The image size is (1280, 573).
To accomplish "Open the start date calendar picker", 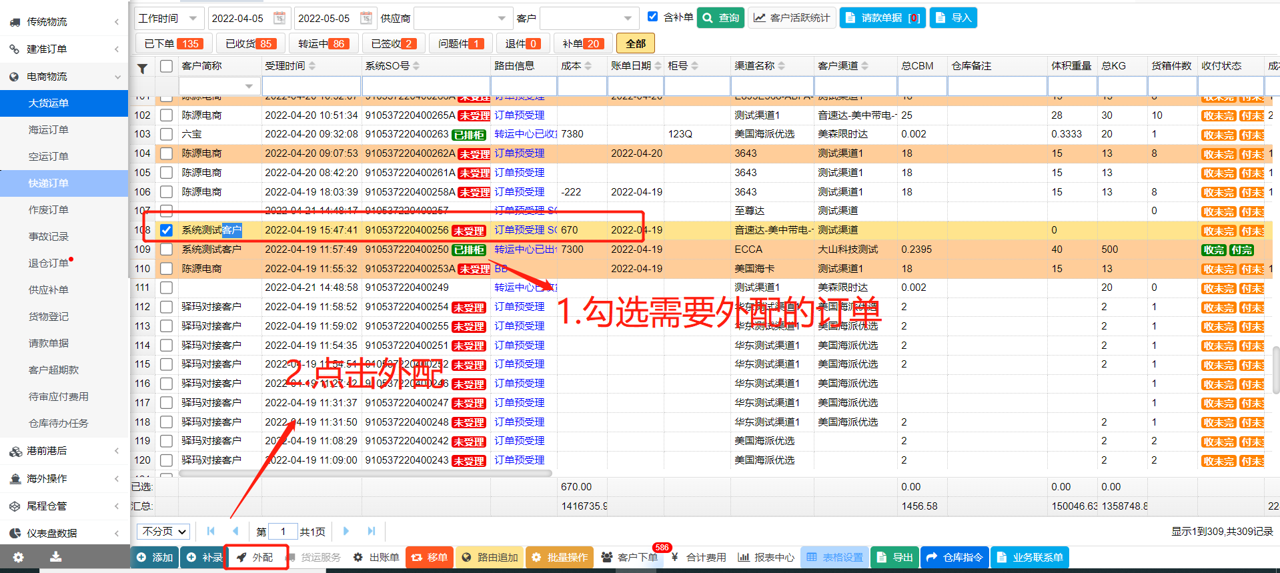I will 279,19.
